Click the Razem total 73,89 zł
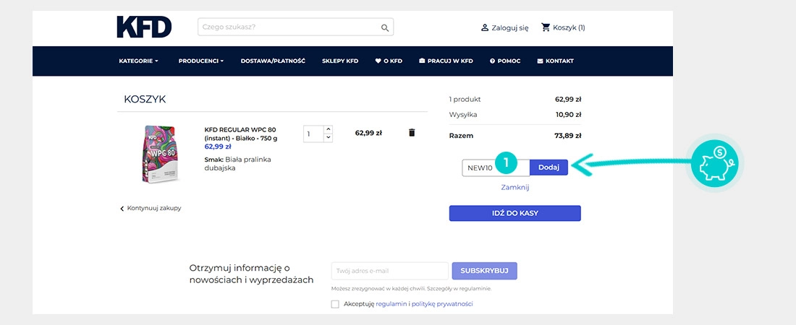 tap(568, 136)
